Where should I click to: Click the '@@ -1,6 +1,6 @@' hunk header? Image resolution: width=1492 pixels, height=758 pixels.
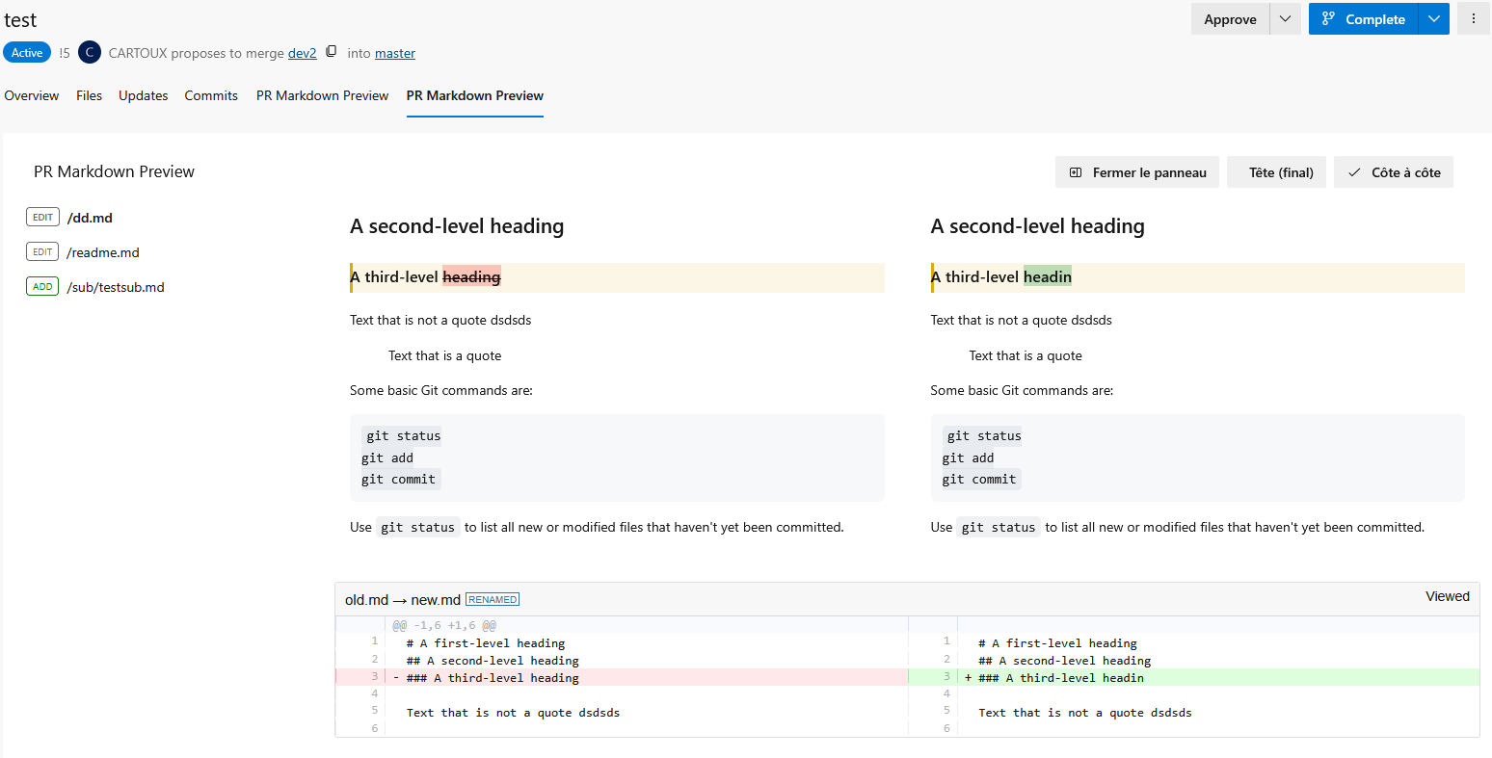click(x=444, y=625)
